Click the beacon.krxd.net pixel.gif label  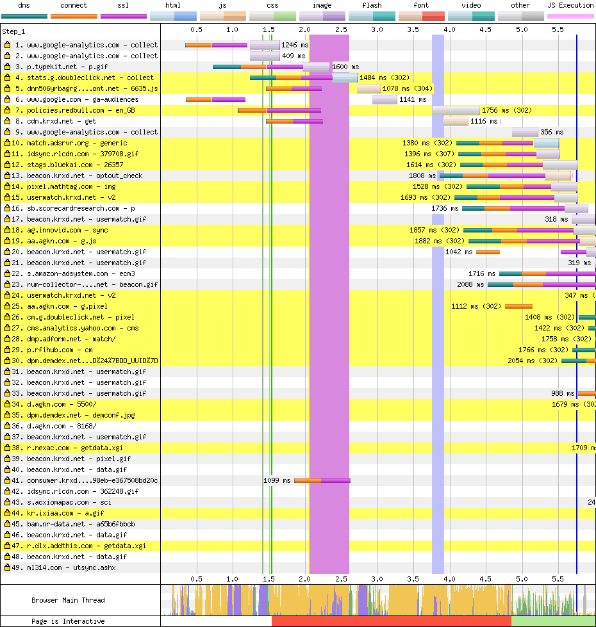pyautogui.click(x=79, y=459)
